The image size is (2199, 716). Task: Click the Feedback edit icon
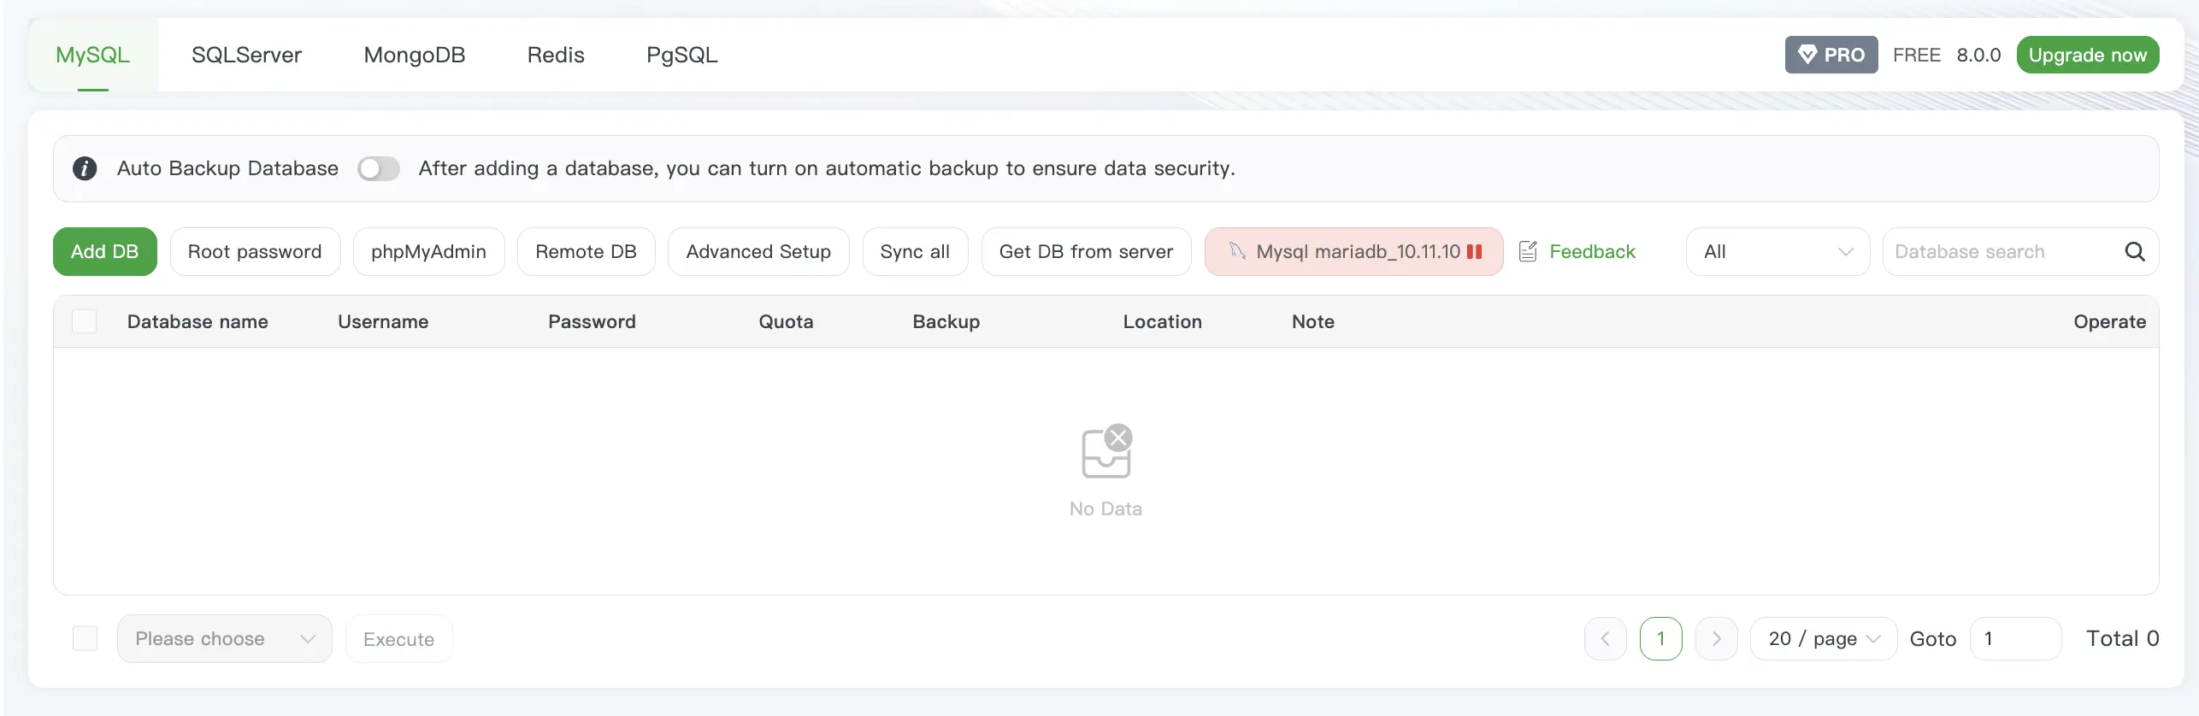(1528, 251)
